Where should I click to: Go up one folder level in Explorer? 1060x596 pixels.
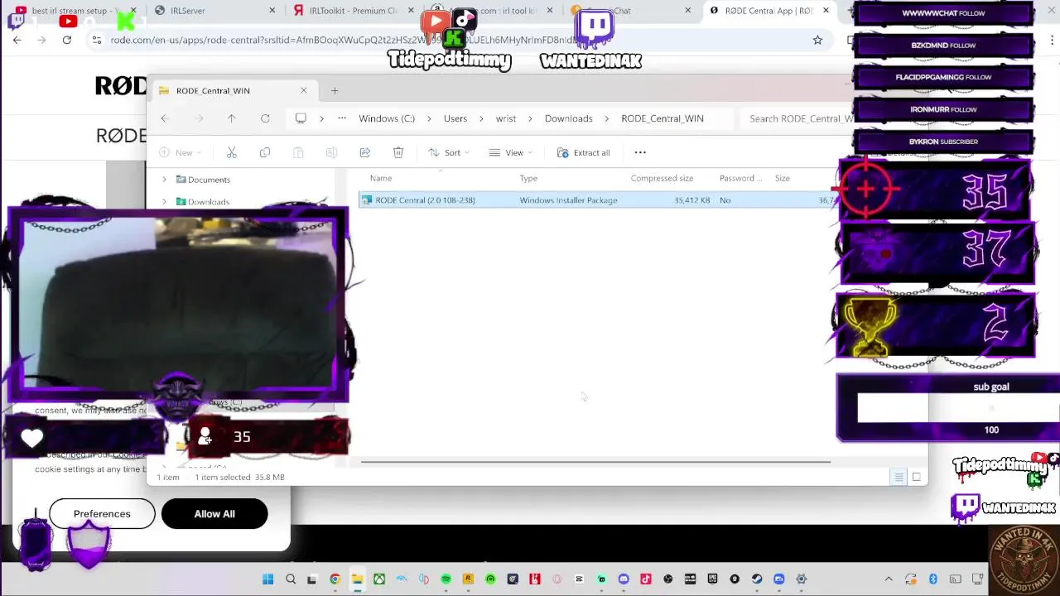(232, 118)
